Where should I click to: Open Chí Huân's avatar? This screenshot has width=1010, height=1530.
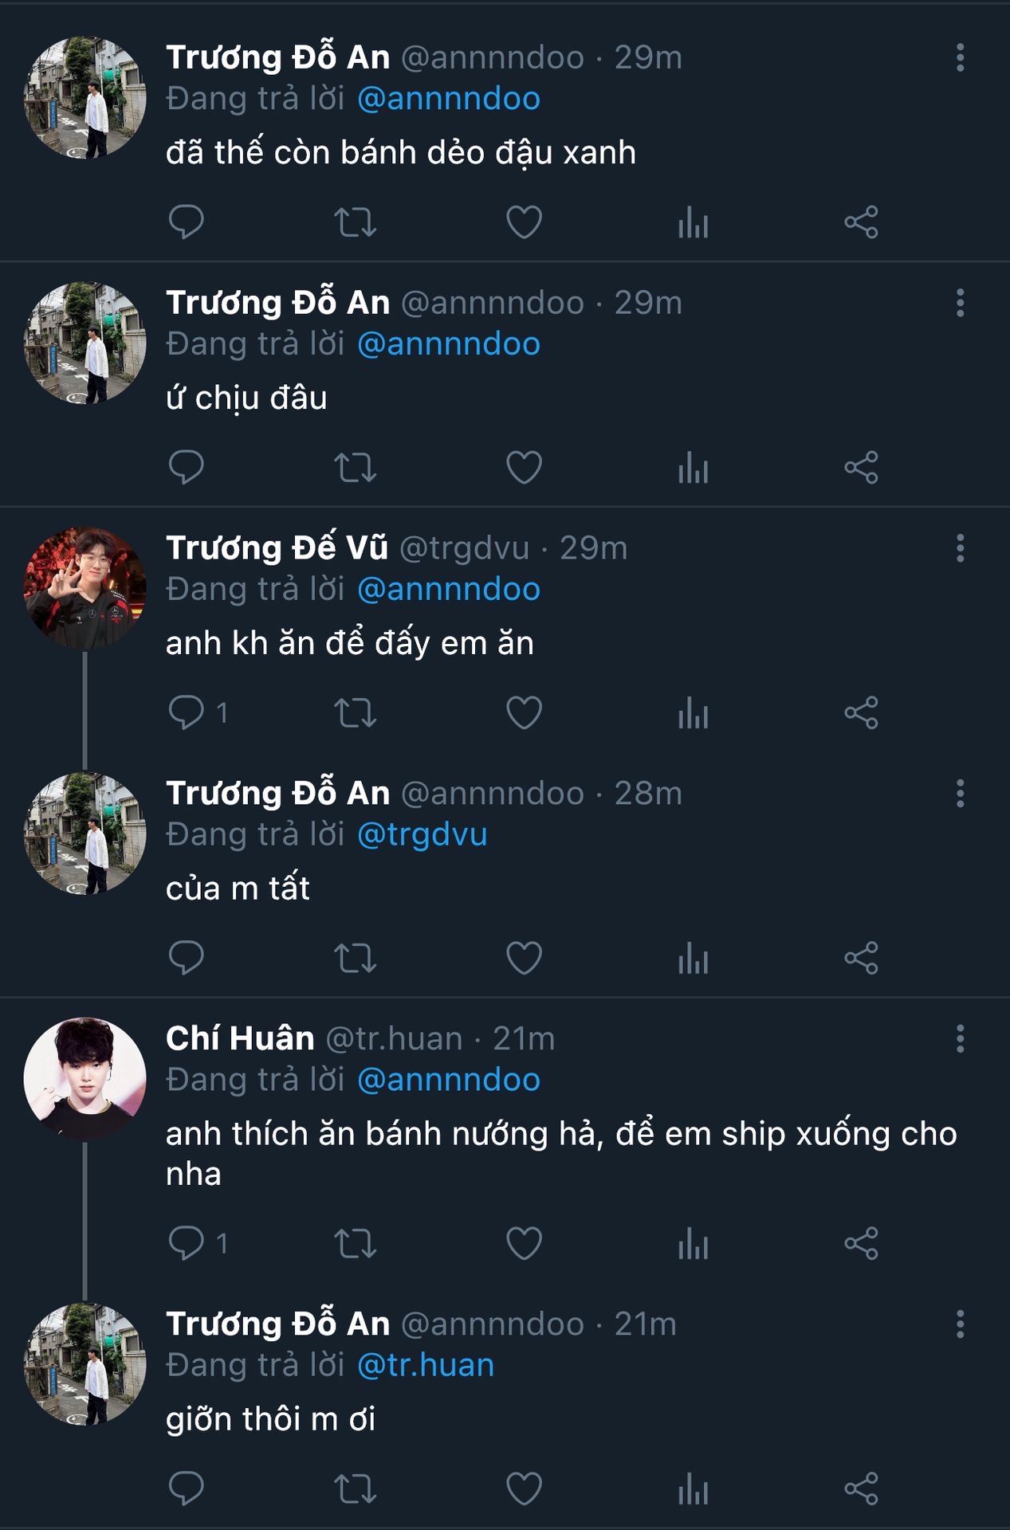point(85,1078)
